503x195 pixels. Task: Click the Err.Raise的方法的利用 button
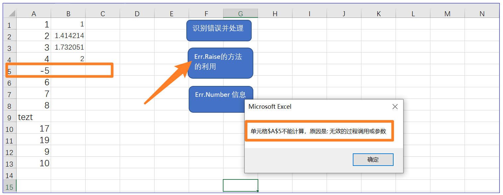(220, 63)
